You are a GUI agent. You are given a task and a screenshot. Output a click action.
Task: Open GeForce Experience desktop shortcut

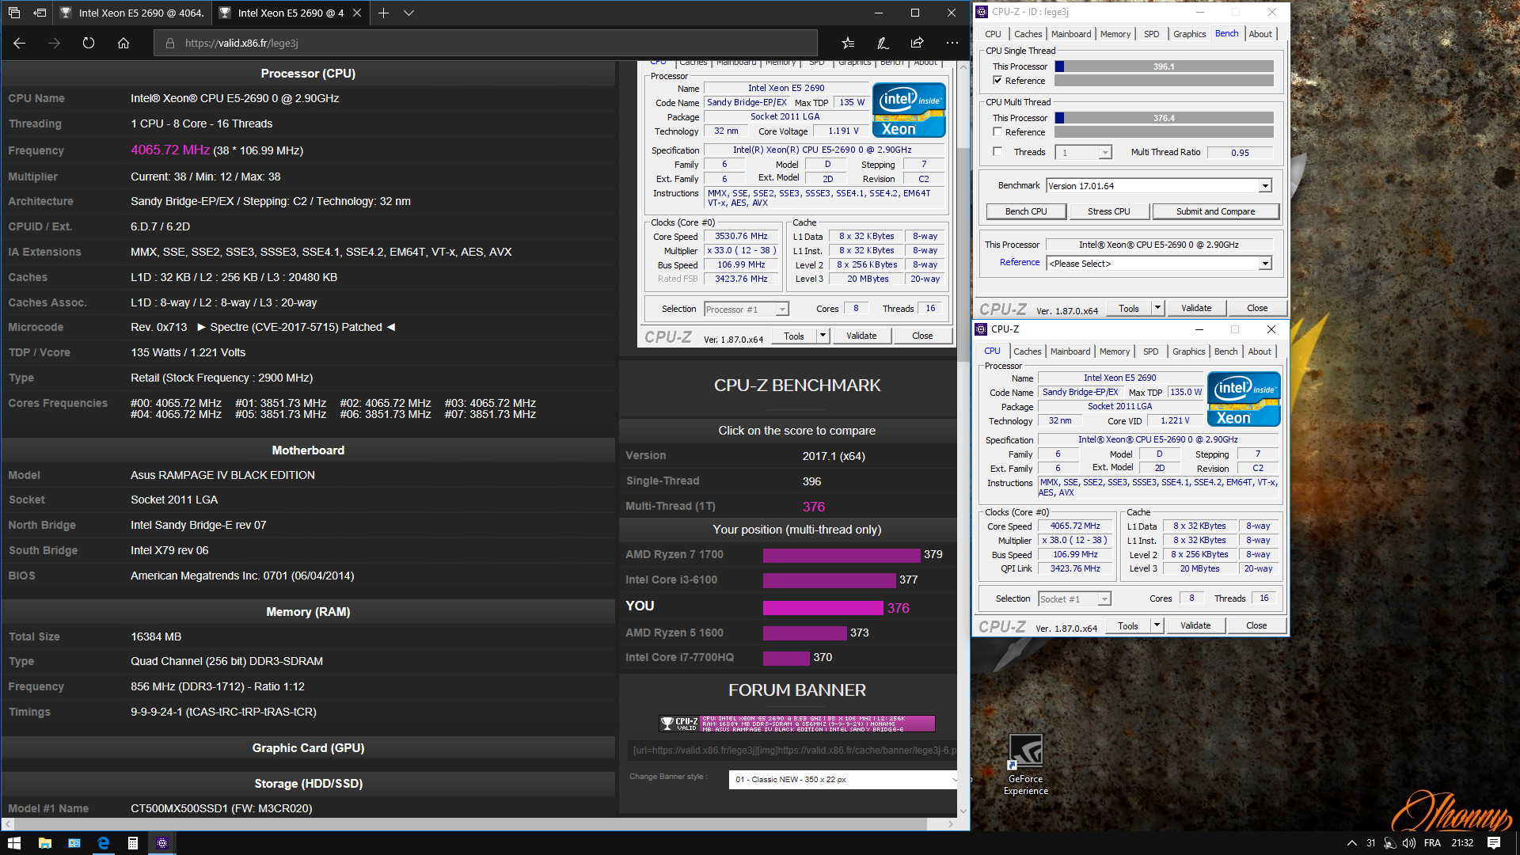tap(1026, 764)
